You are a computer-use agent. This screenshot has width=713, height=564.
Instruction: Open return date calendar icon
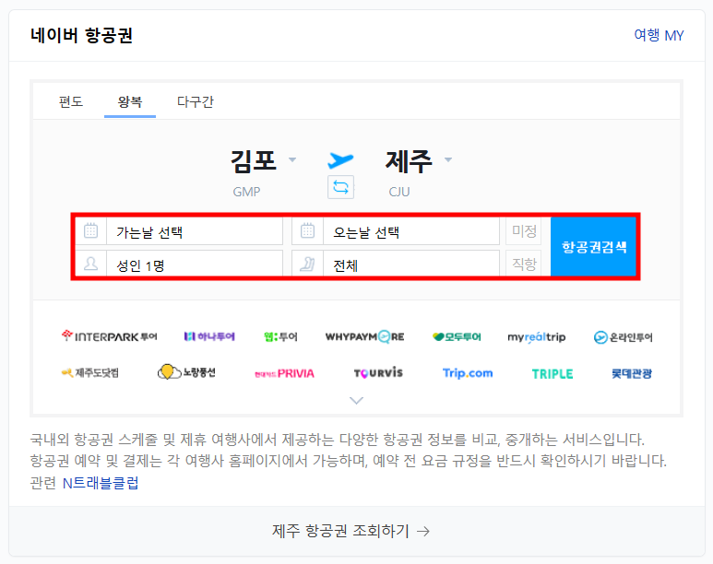[x=307, y=231]
